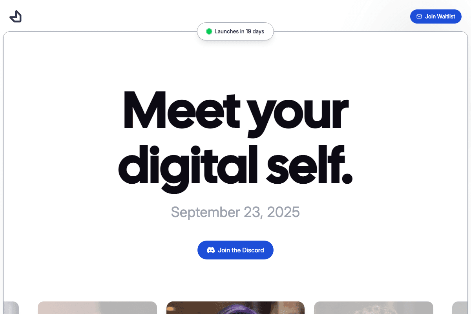471x314 pixels.
Task: Click the word "self." in the headline
Action: (x=310, y=164)
